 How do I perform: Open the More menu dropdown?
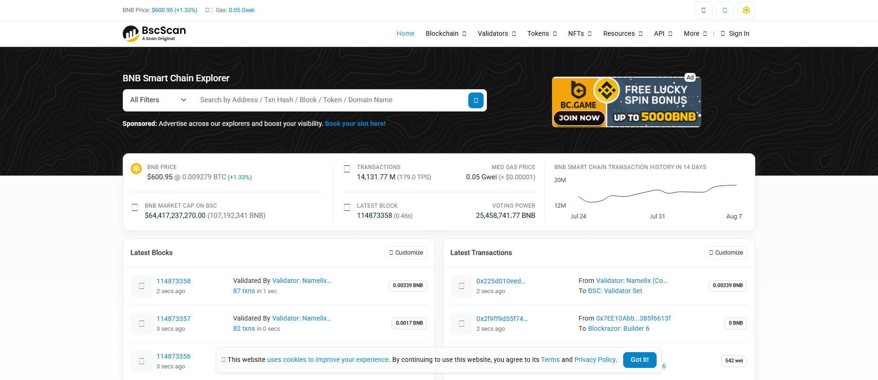pos(695,33)
